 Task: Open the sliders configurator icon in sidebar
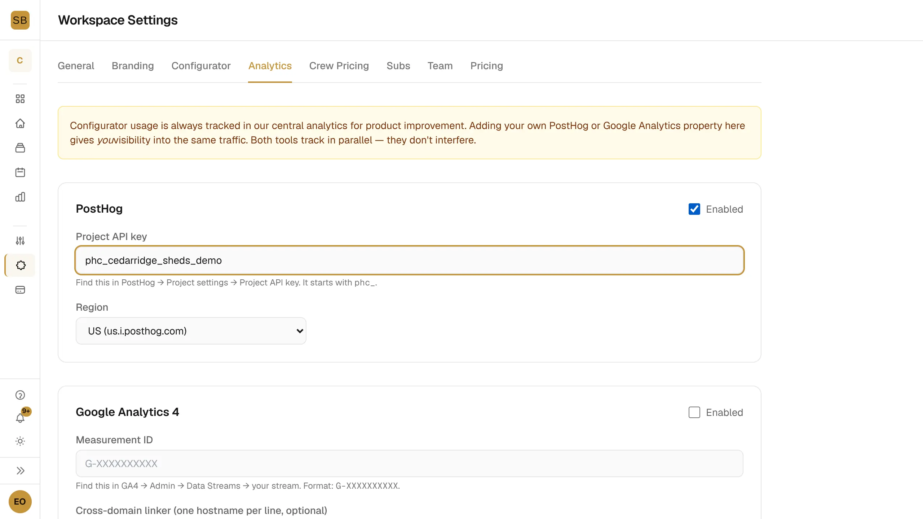click(x=20, y=241)
